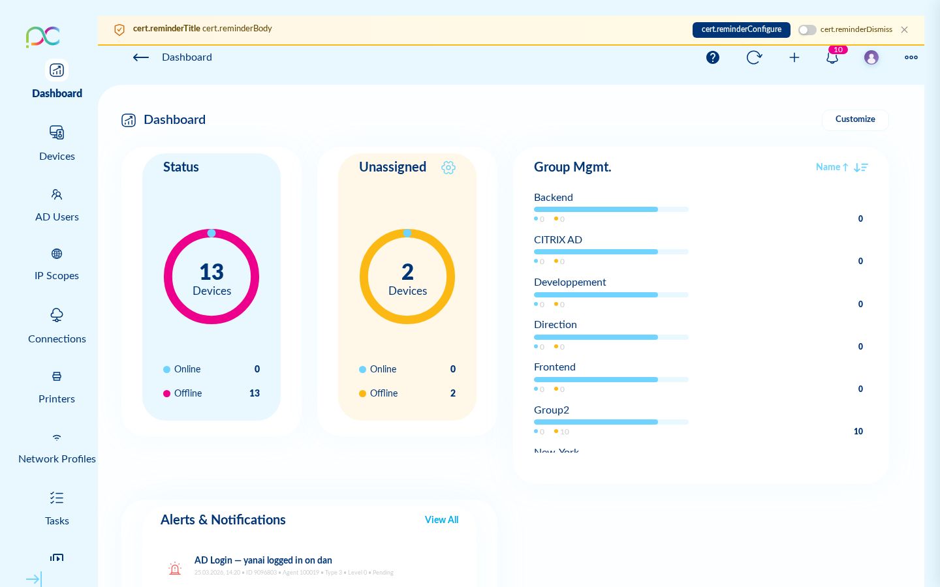This screenshot has height=587, width=940.
Task: Refresh the dashboard with the reload icon
Action: pyautogui.click(x=754, y=57)
